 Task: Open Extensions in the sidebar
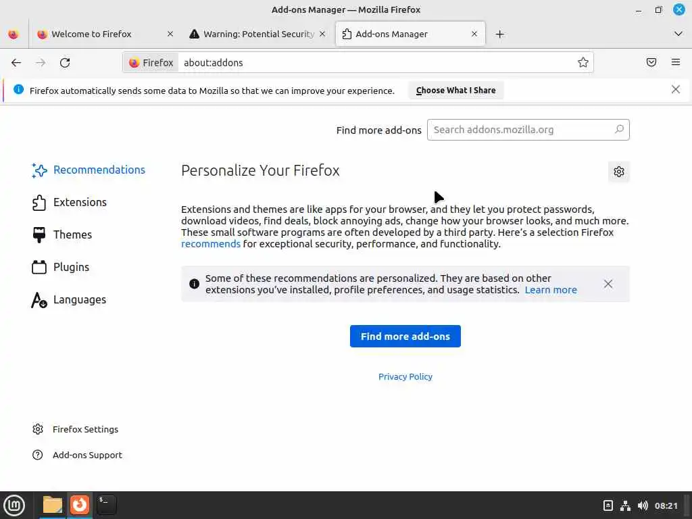point(70,203)
